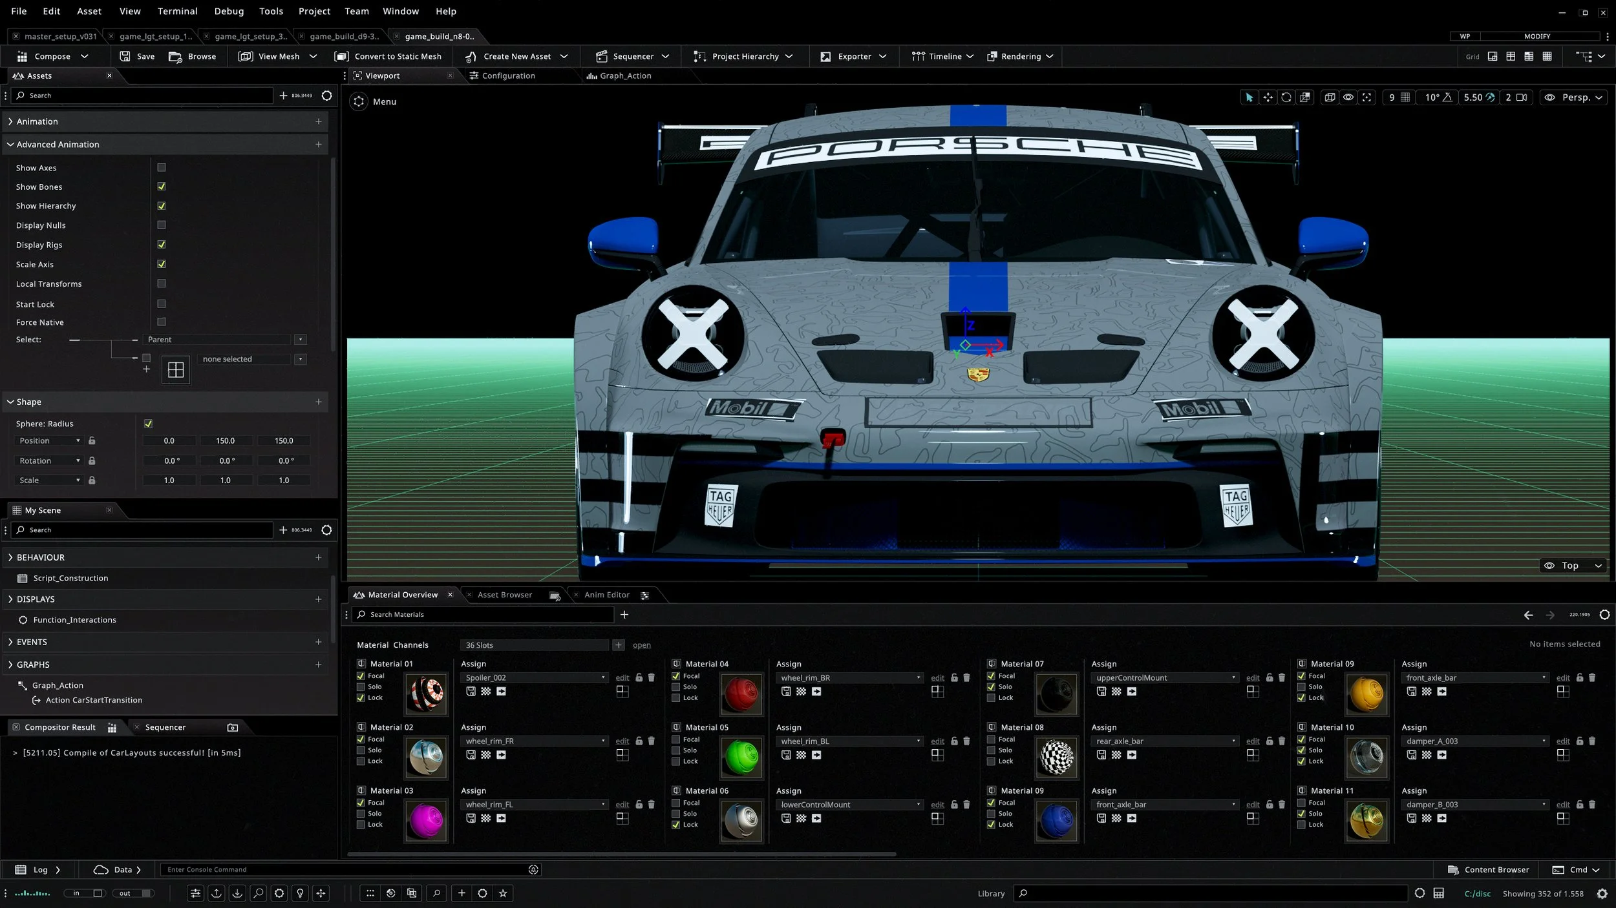
Task: Click the save icon under Spoiler_002
Action: [x=471, y=691]
